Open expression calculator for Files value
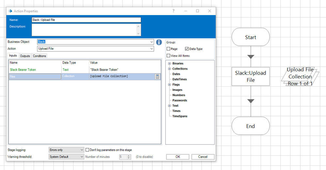Screen dimensions: 326x170 tap(157, 76)
